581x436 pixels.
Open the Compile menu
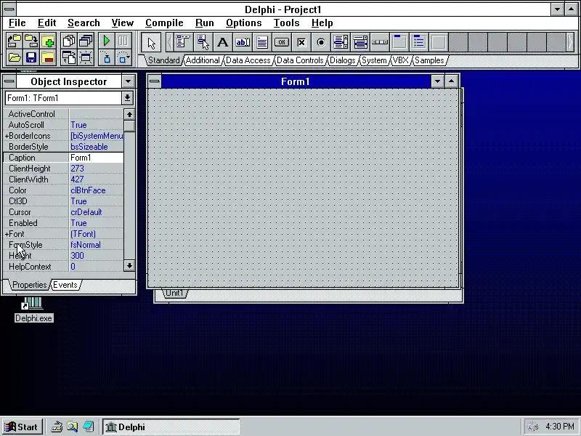(x=164, y=23)
